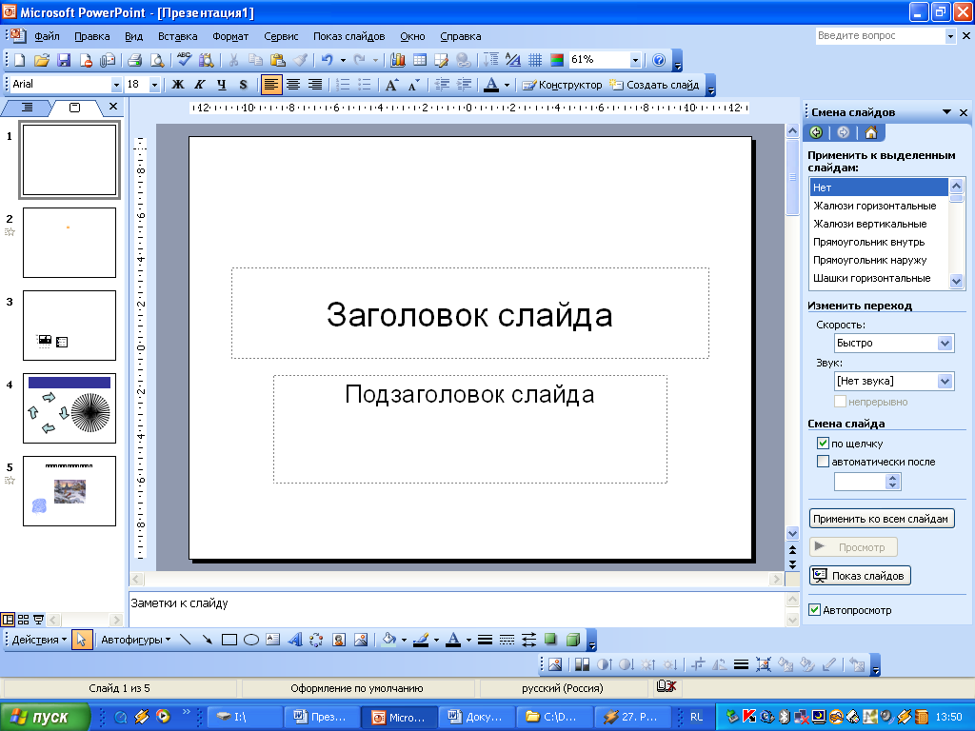Click the 'Показ слайдов' button in task pane
Screen dimensions: 975x731
tap(860, 576)
